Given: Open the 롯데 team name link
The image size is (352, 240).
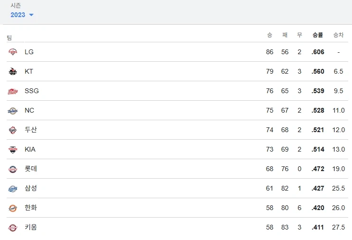Looking at the screenshot, I should [31, 169].
